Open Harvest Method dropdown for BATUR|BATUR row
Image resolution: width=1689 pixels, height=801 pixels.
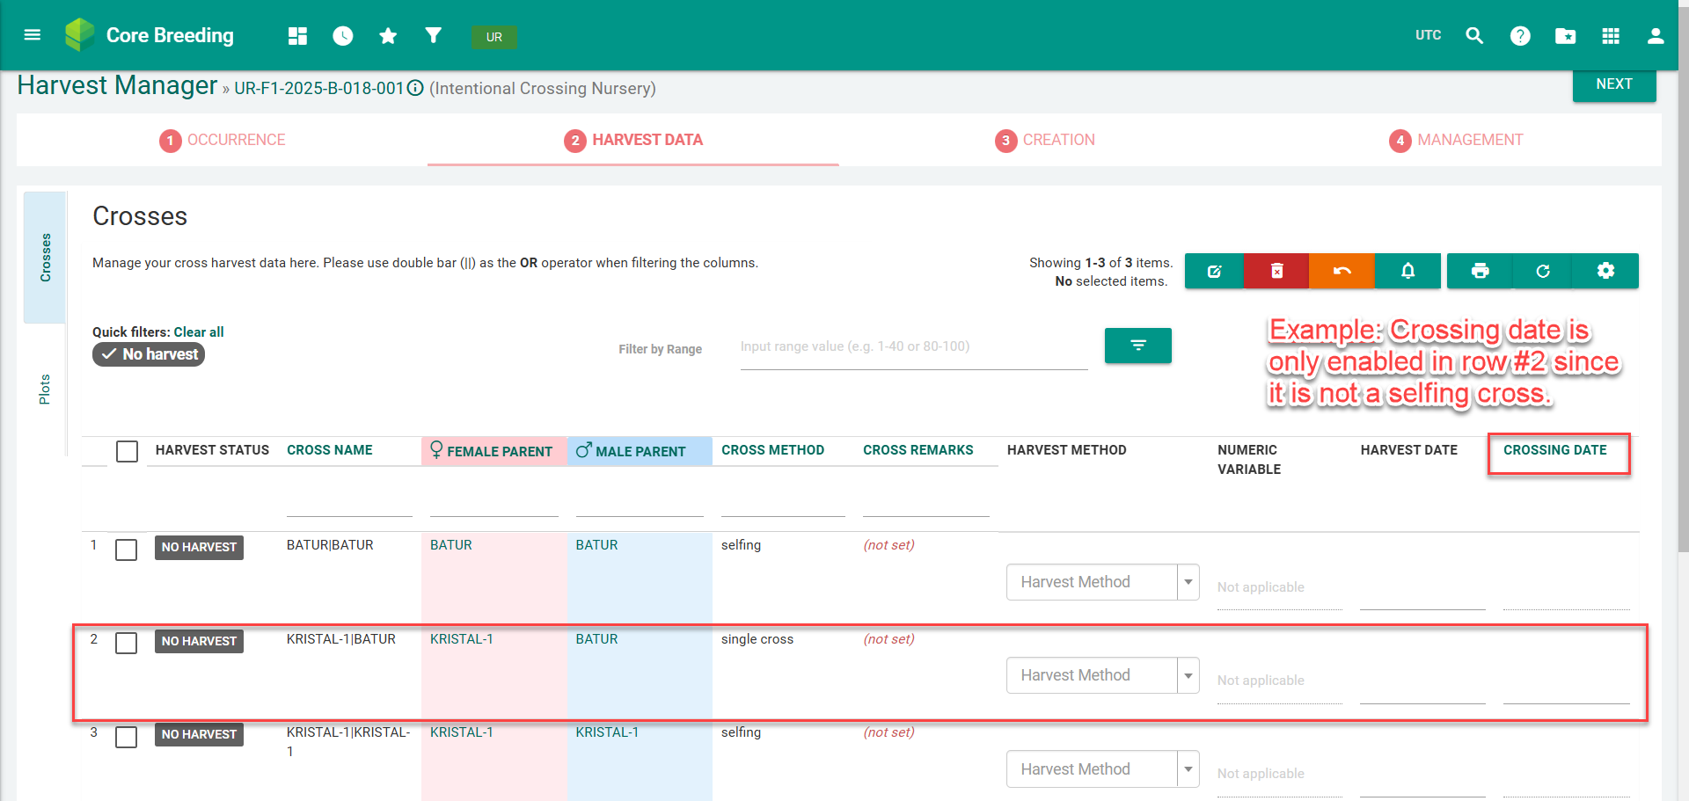coord(1102,582)
